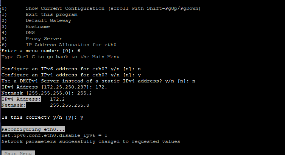Click the Show Current Configuration menu line
The image size is (285, 155).
pyautogui.click(x=101, y=9)
